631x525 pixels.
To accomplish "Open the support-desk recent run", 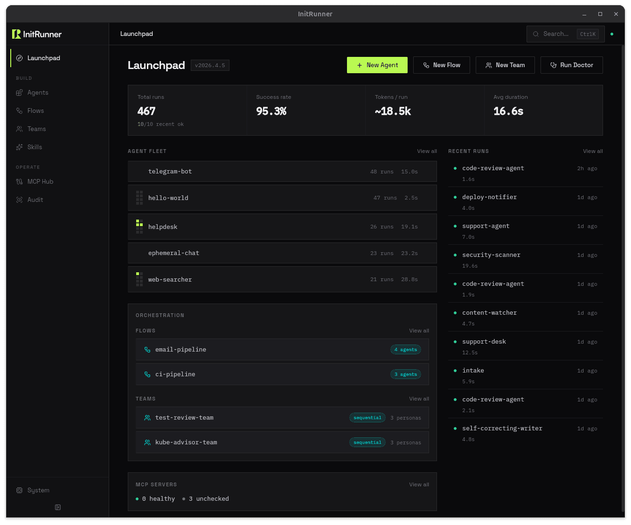I will (x=526, y=346).
